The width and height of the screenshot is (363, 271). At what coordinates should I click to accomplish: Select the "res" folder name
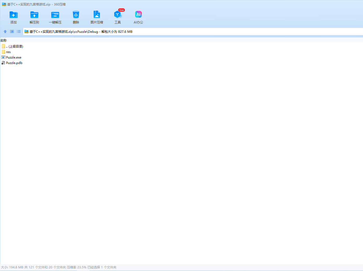pos(8,52)
